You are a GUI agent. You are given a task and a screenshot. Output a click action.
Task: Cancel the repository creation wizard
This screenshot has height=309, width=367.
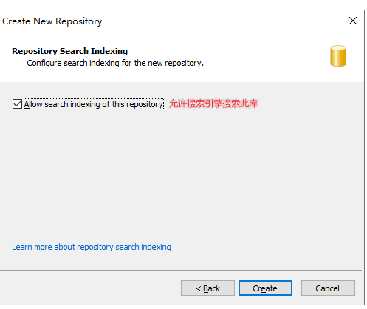coord(328,288)
